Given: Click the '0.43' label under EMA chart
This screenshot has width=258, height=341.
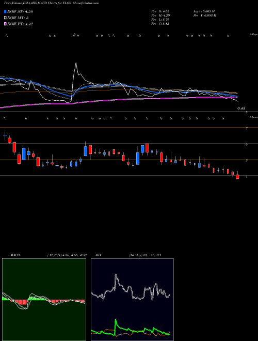Looking at the screenshot, I should click(241, 108).
